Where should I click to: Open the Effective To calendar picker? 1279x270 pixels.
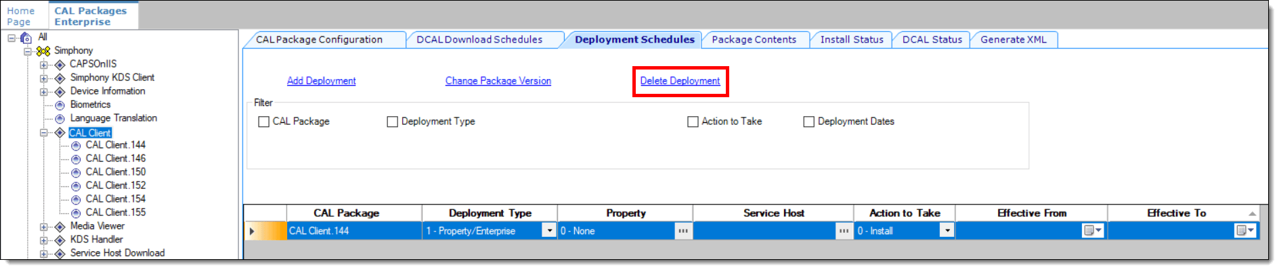coord(1244,231)
